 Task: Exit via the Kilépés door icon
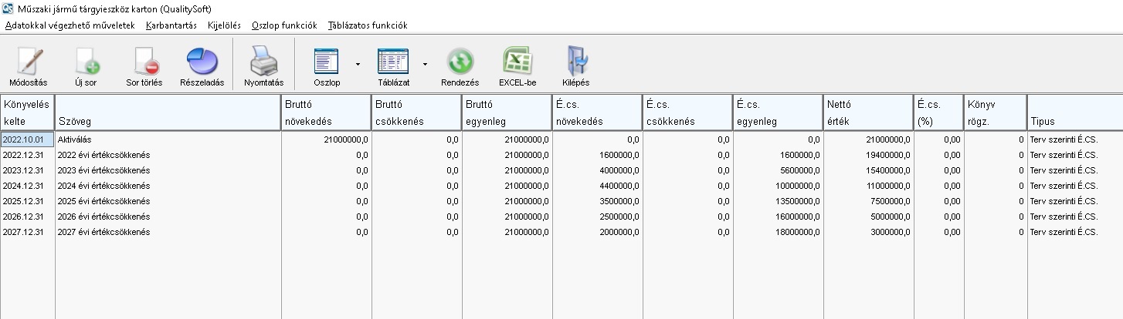(x=575, y=62)
